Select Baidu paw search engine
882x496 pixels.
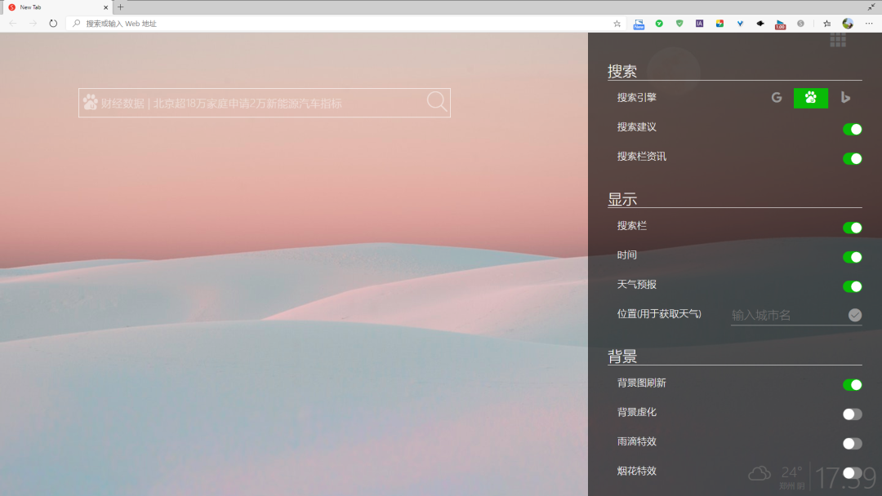tap(811, 98)
